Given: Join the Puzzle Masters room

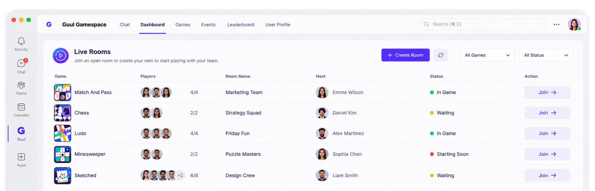Looking at the screenshot, I should pos(547,154).
